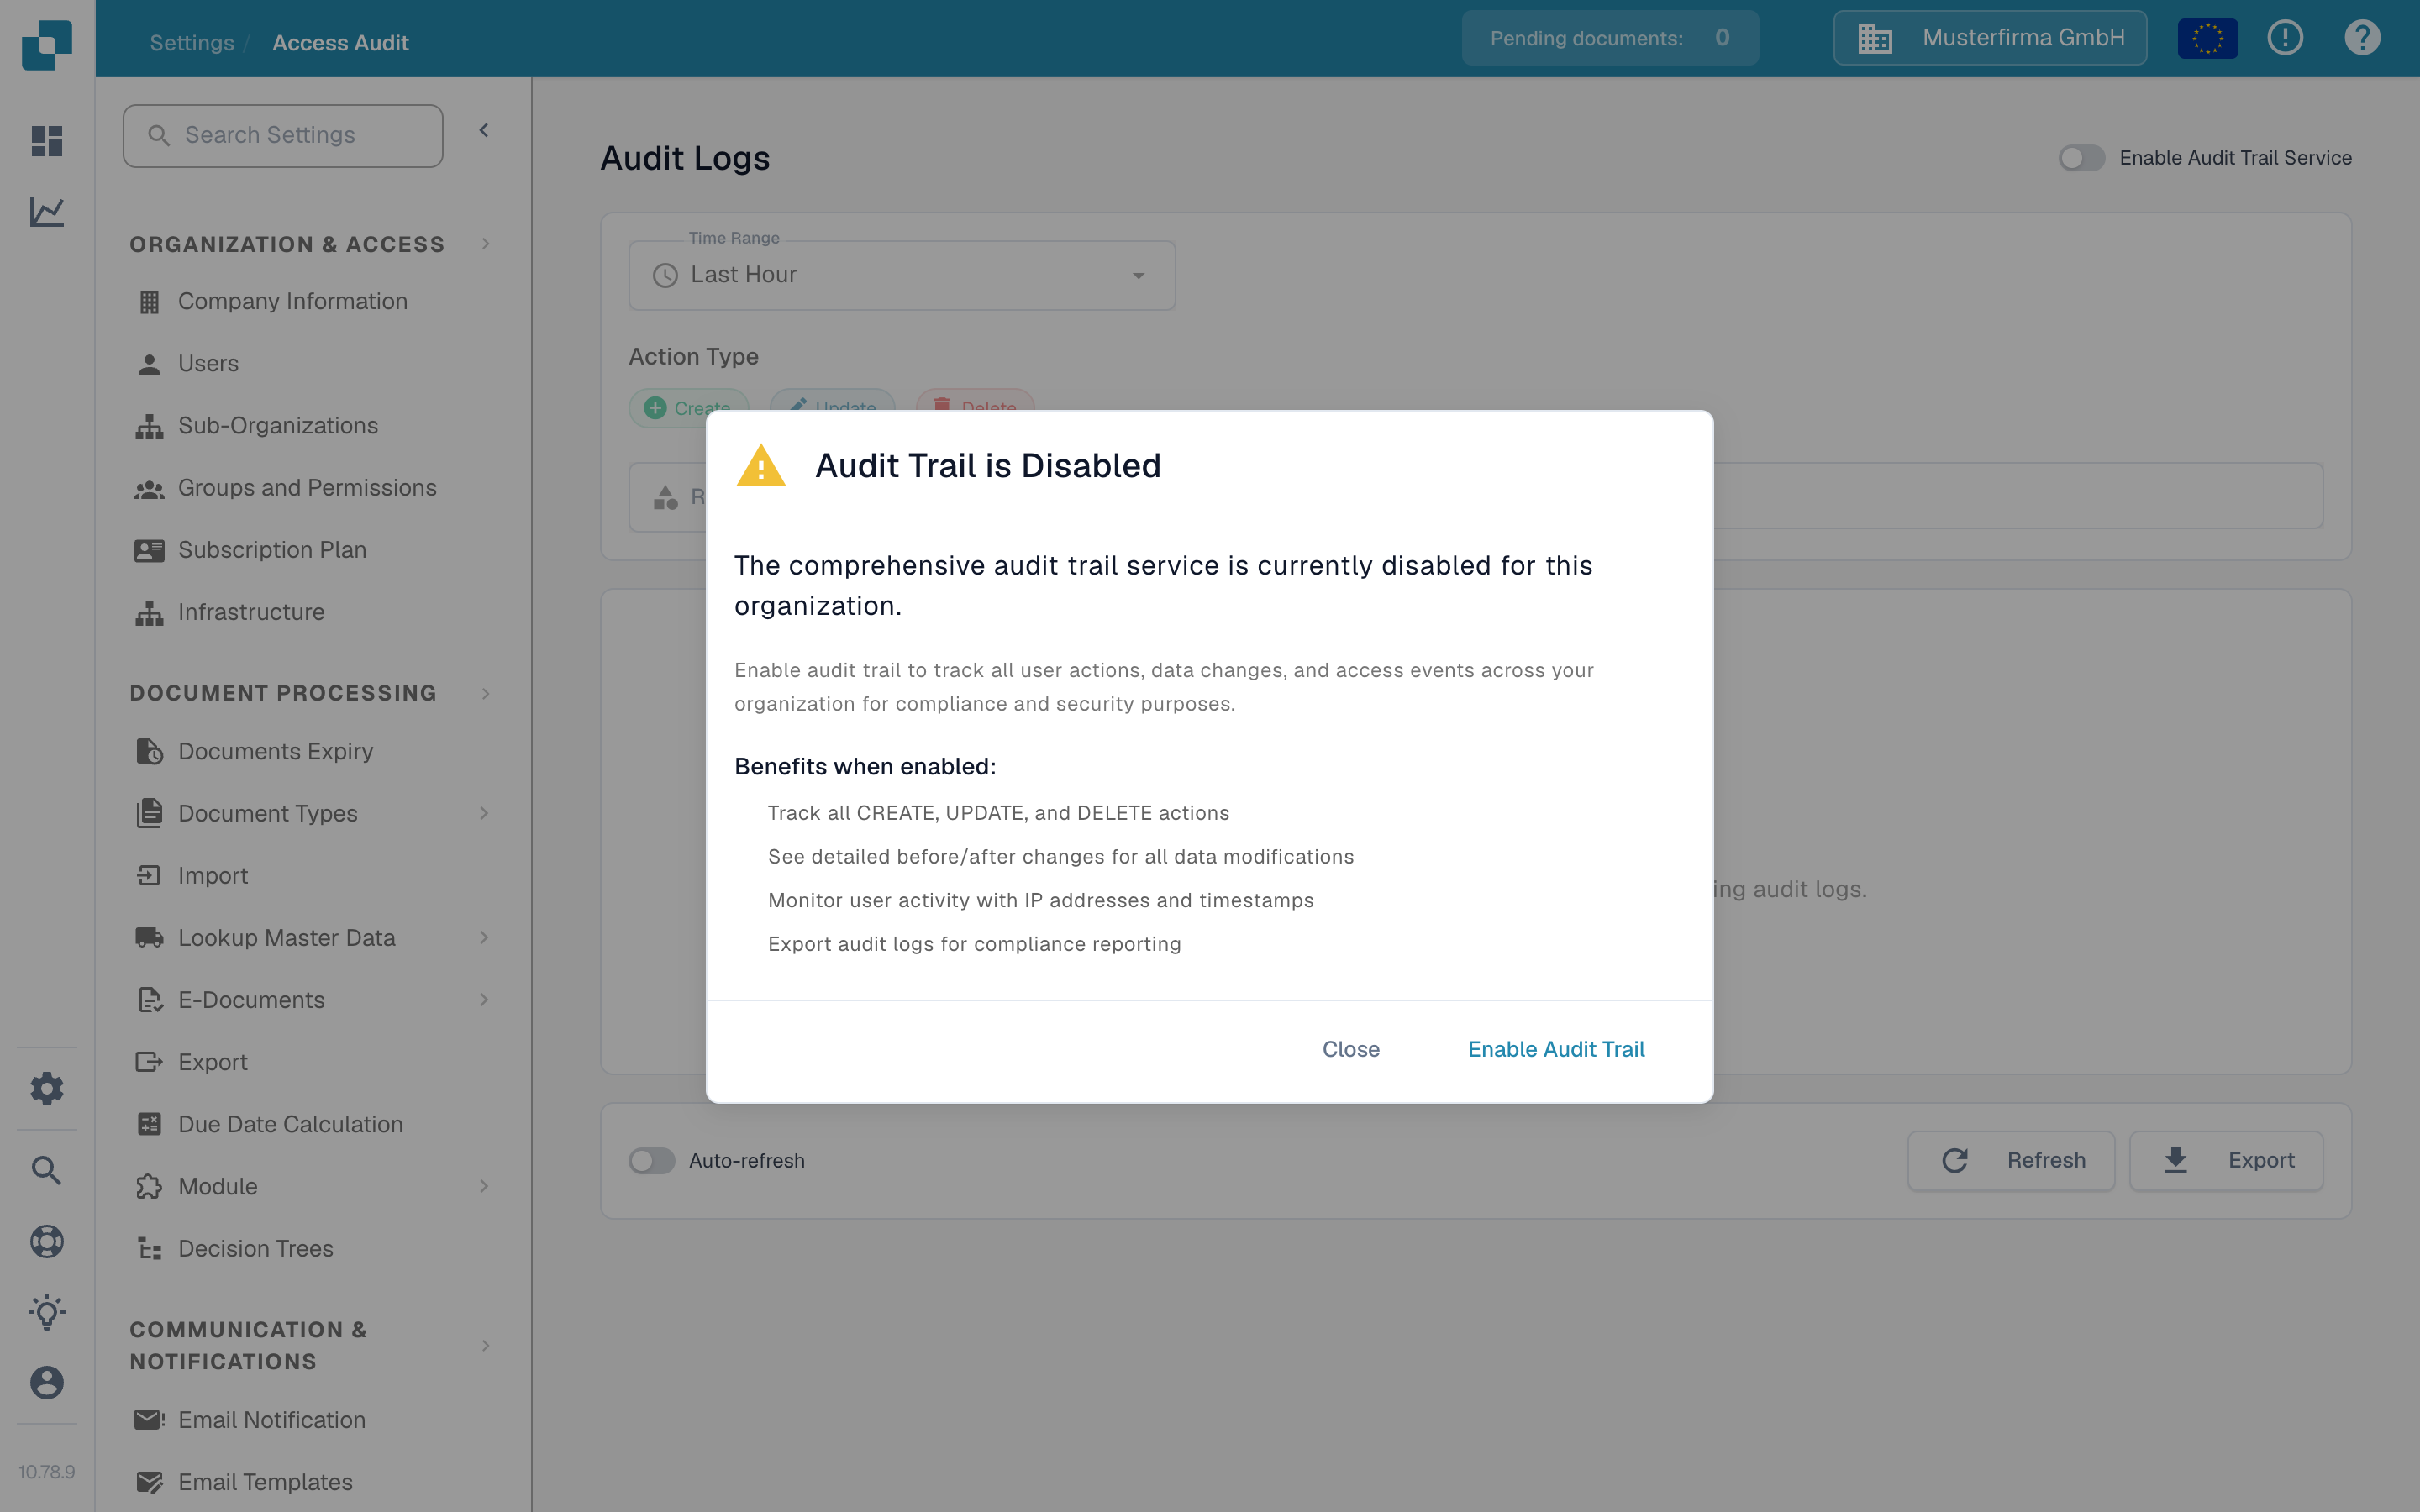Click the Company Information building icon

tap(149, 302)
